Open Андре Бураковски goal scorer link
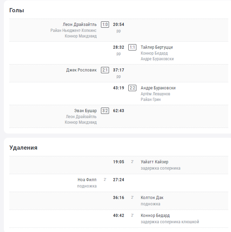231x232 pixels. [x=158, y=88]
